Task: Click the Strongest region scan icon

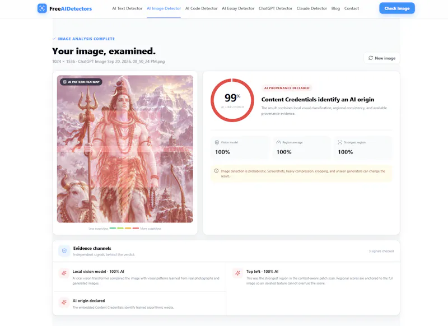Action: tap(340, 142)
